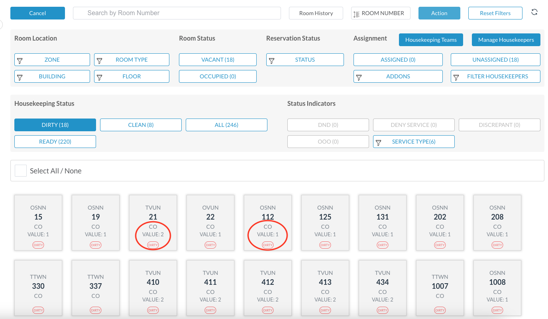Click the funnel icon on the FLOOR filter
This screenshot has width=548, height=319.
click(x=100, y=76)
